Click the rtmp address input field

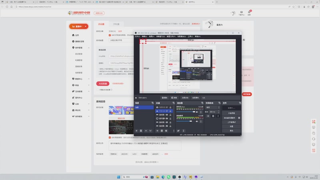point(121,56)
